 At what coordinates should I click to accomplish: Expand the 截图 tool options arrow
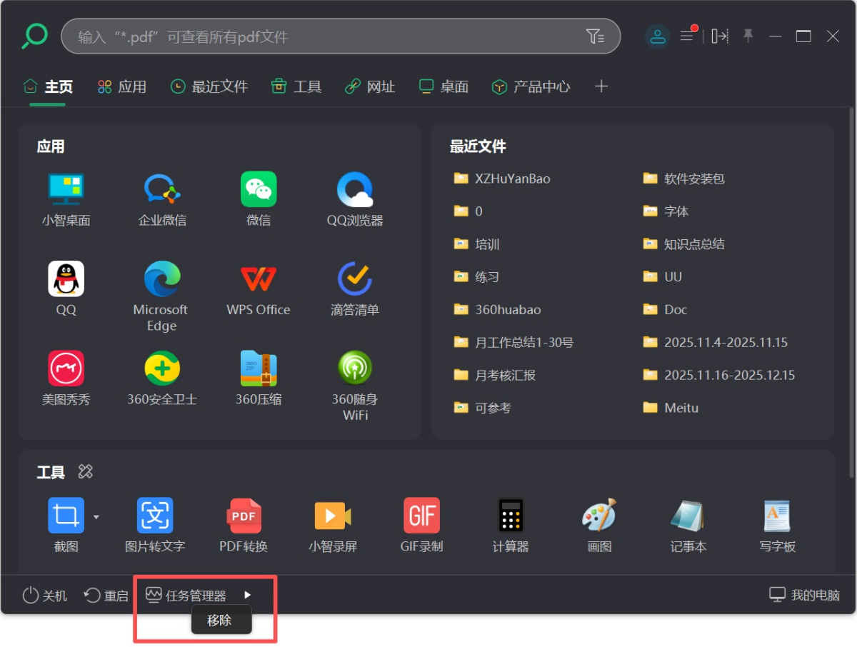(x=96, y=517)
